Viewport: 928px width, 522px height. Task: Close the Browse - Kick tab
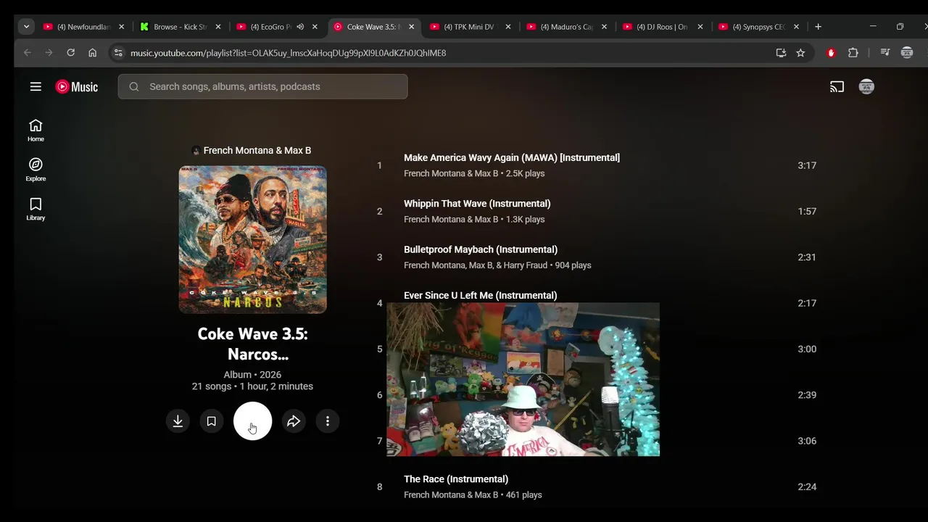coord(218,27)
